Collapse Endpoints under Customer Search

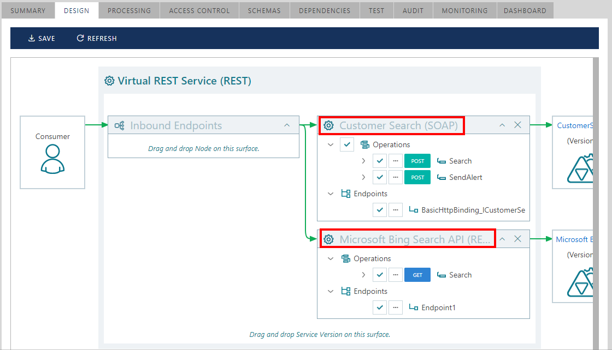[x=331, y=194]
